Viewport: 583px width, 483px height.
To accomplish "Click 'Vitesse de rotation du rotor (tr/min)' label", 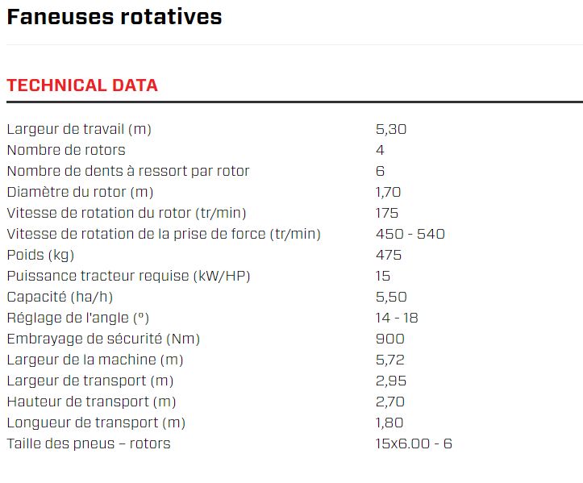I will tap(127, 213).
